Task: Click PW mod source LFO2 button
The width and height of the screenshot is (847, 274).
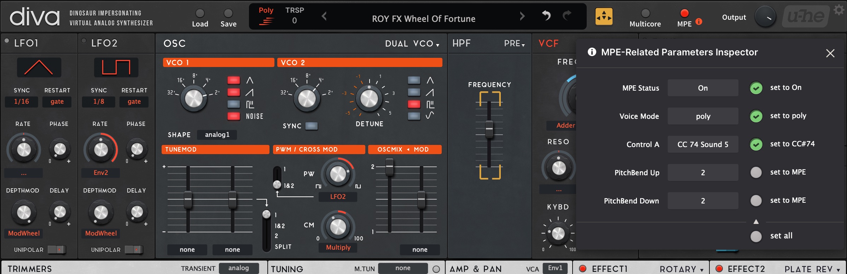Action: click(x=338, y=197)
